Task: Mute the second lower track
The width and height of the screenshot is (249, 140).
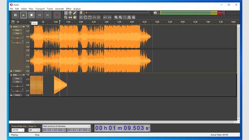Action: point(17,79)
